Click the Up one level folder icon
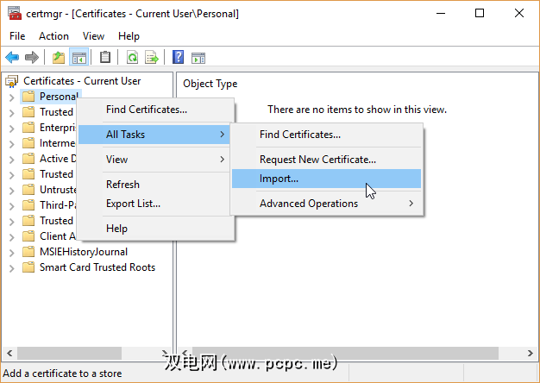The image size is (540, 383). (x=59, y=57)
